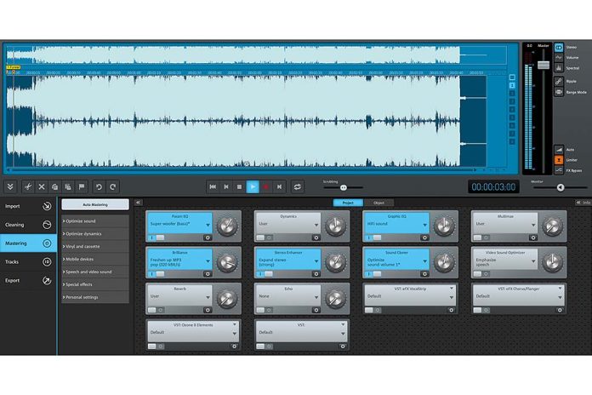Screen dimensions: 592x395
Task: Start recording with the red record button
Action: click(x=266, y=186)
